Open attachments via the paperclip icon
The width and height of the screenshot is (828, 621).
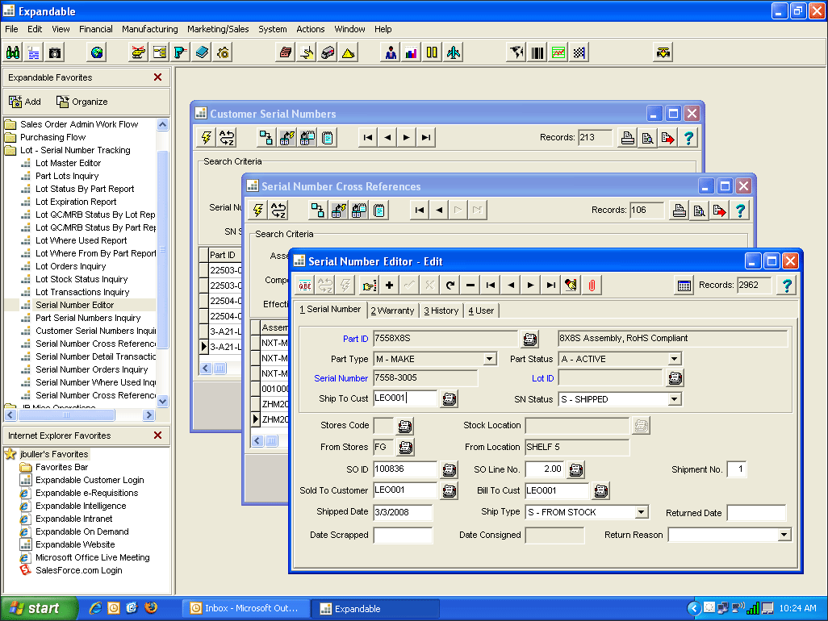tap(593, 285)
